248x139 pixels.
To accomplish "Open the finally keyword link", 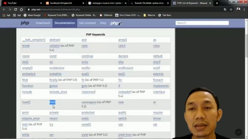I will pos(53,80).
